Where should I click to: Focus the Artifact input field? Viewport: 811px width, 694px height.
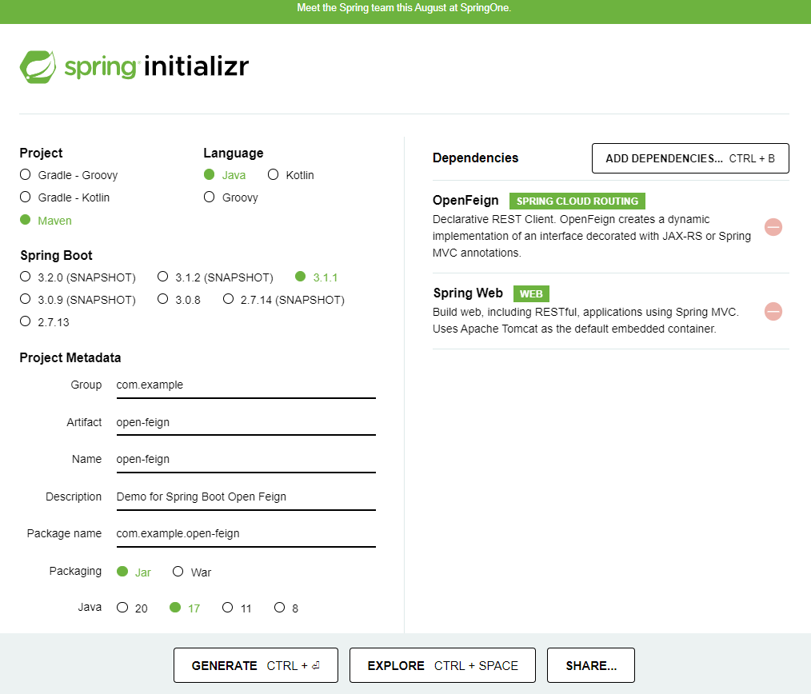click(x=246, y=422)
